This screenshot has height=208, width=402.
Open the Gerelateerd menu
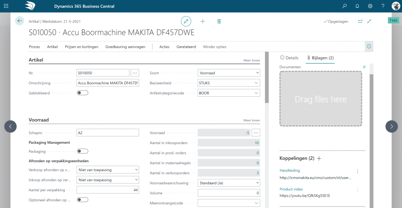(186, 47)
